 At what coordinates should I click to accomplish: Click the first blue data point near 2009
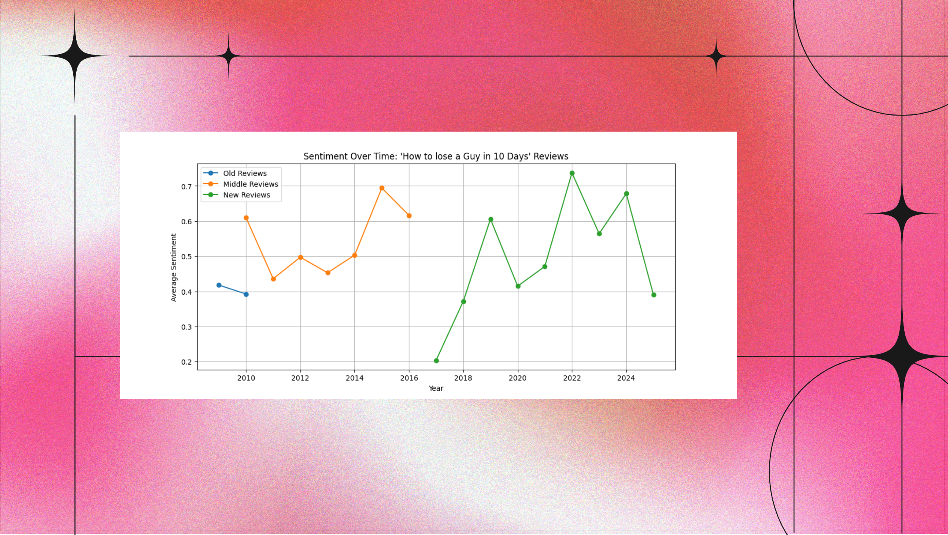[x=219, y=284]
